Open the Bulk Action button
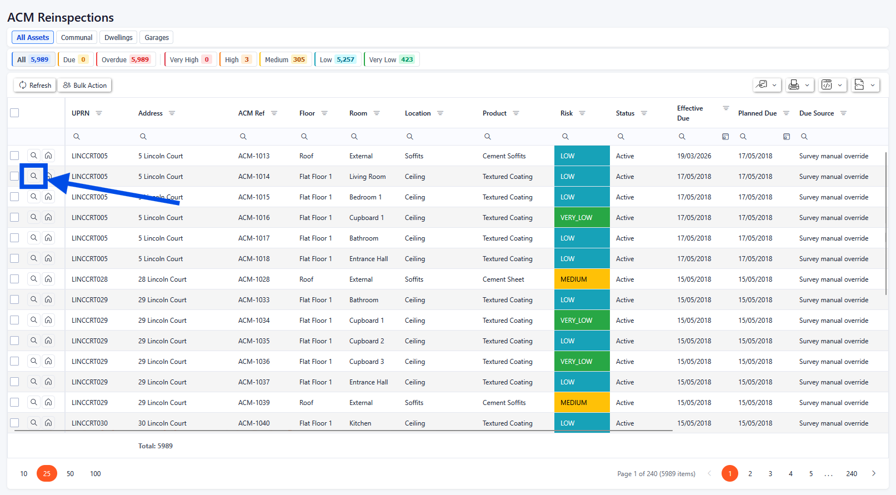This screenshot has width=896, height=495. coord(85,85)
